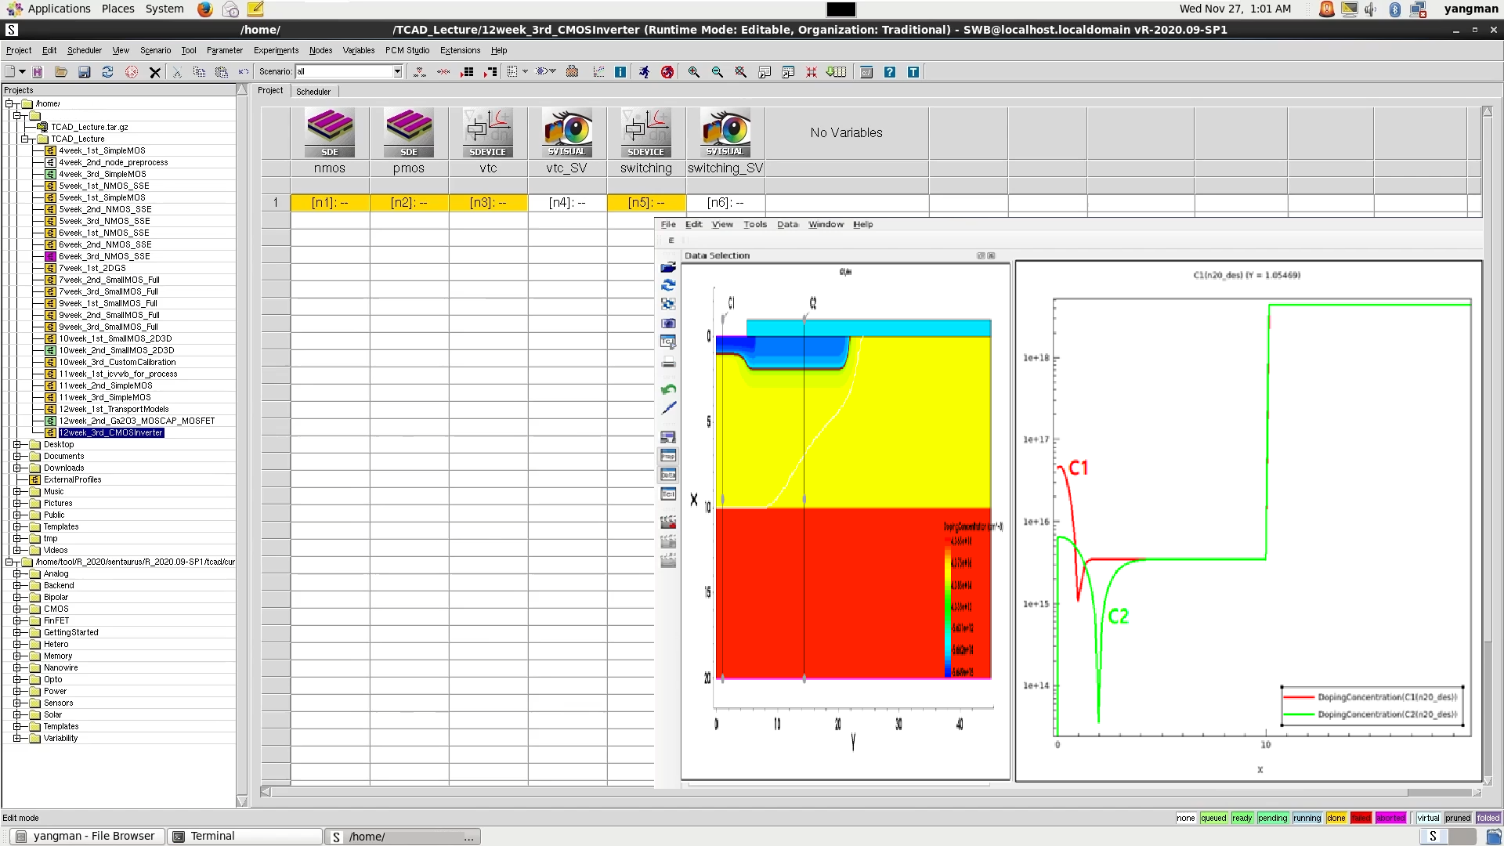The width and height of the screenshot is (1504, 846).
Task: Click the 'running' status legend swatch
Action: click(x=1307, y=818)
